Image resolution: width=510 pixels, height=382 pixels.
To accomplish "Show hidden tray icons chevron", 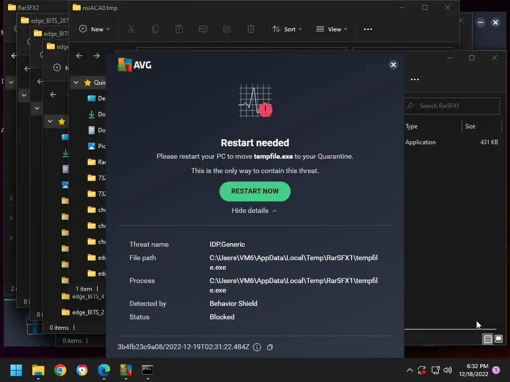I will 410,370.
